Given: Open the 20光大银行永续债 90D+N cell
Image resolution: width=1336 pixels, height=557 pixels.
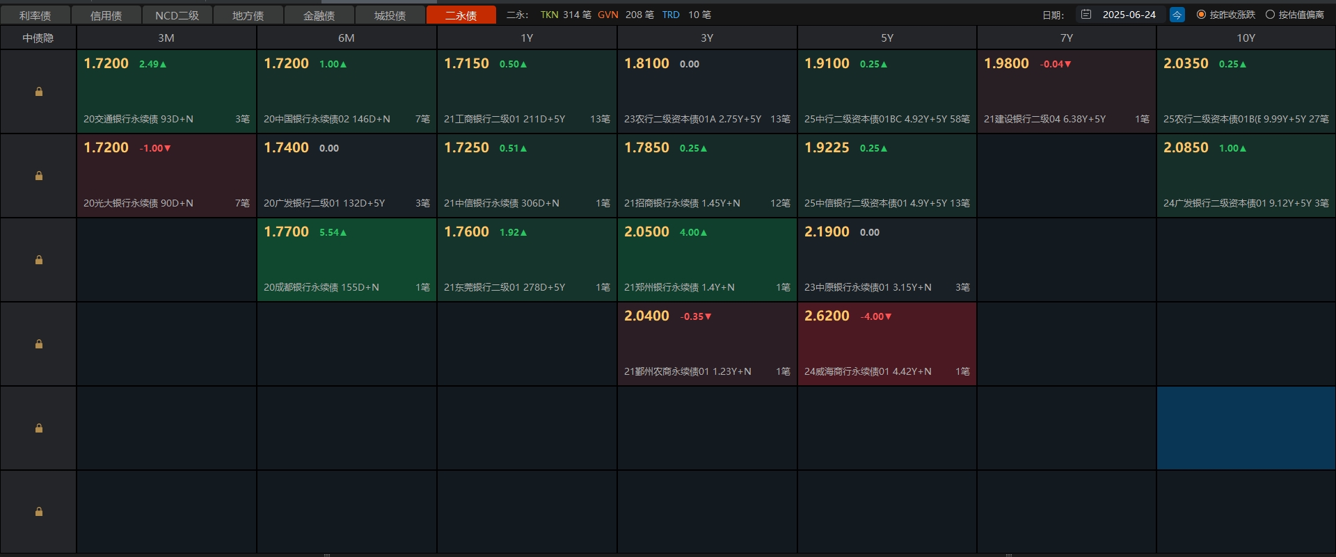Looking at the screenshot, I should pyautogui.click(x=166, y=175).
